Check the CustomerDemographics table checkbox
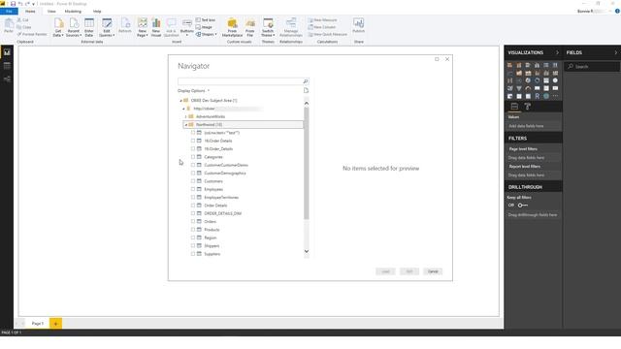The height and width of the screenshot is (349, 621). (x=193, y=173)
